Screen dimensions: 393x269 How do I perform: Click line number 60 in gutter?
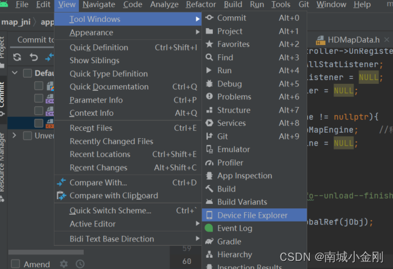coord(186,261)
